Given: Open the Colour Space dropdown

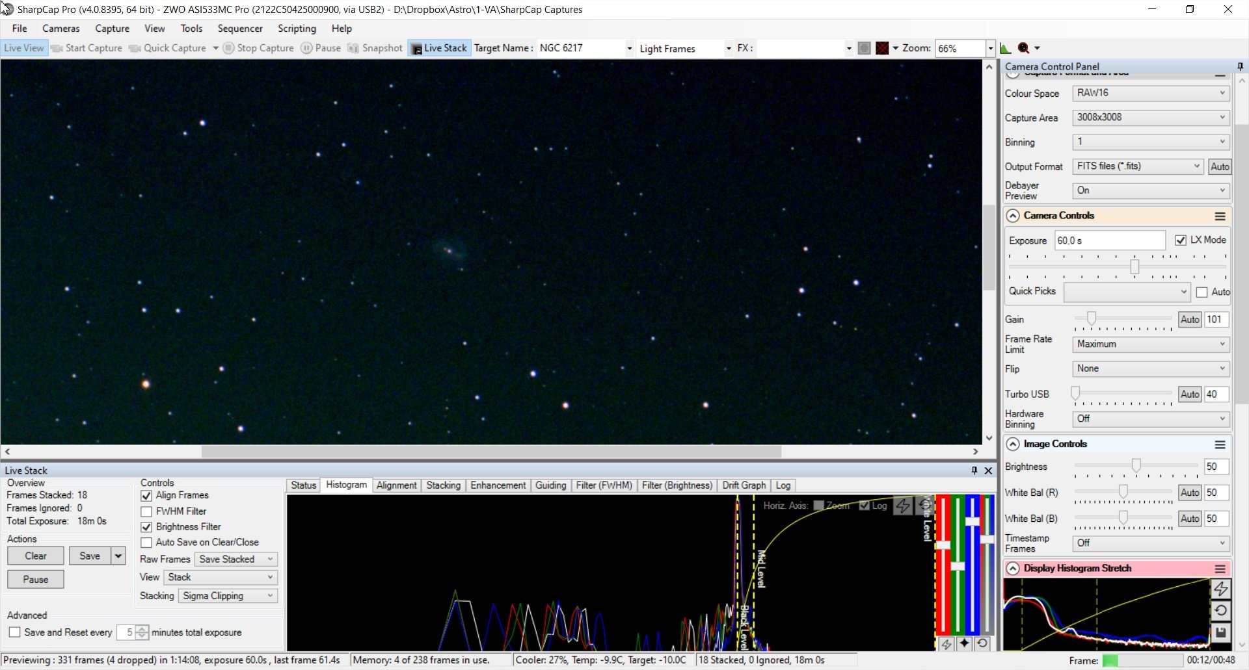Looking at the screenshot, I should (1150, 93).
